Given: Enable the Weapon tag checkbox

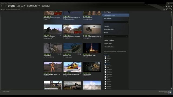Looking at the screenshot, I should pyautogui.click(x=105, y=86).
